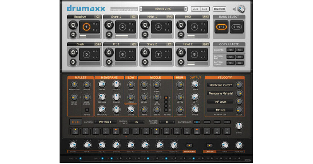The height and width of the screenshot is (164, 313).
Task: Select drum pad 8 (Hihat 2)
Action: pos(194,54)
